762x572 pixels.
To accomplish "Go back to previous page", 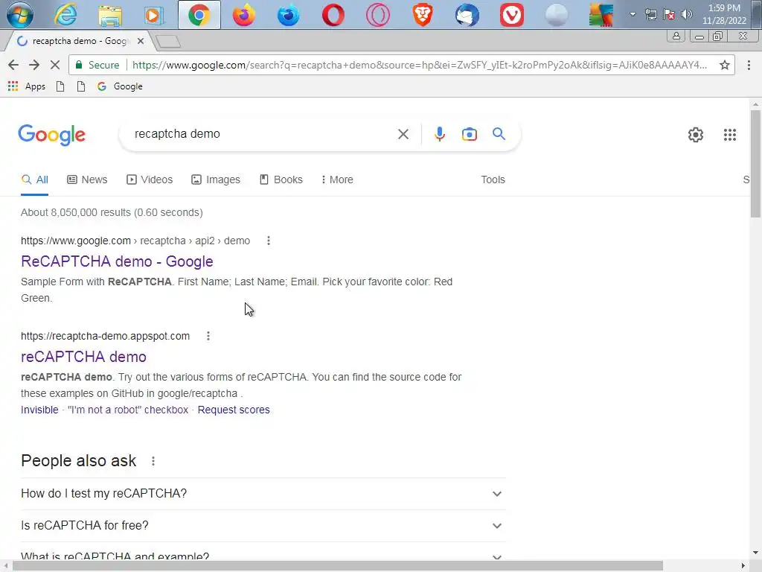I will (13, 65).
